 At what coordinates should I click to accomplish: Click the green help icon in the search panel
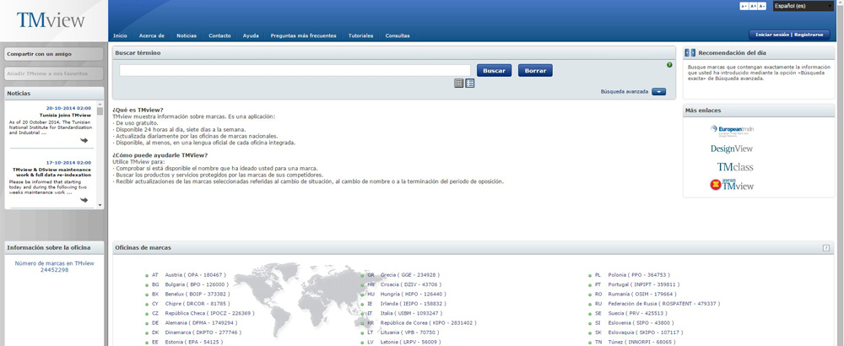click(669, 65)
